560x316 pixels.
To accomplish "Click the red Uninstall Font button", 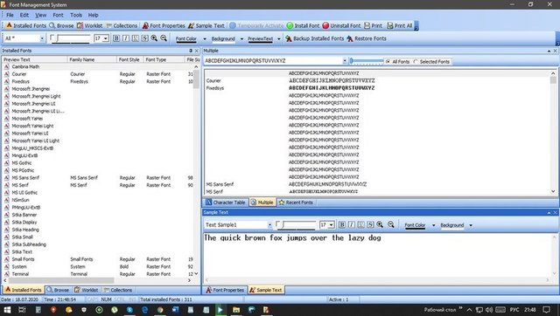I will click(341, 25).
